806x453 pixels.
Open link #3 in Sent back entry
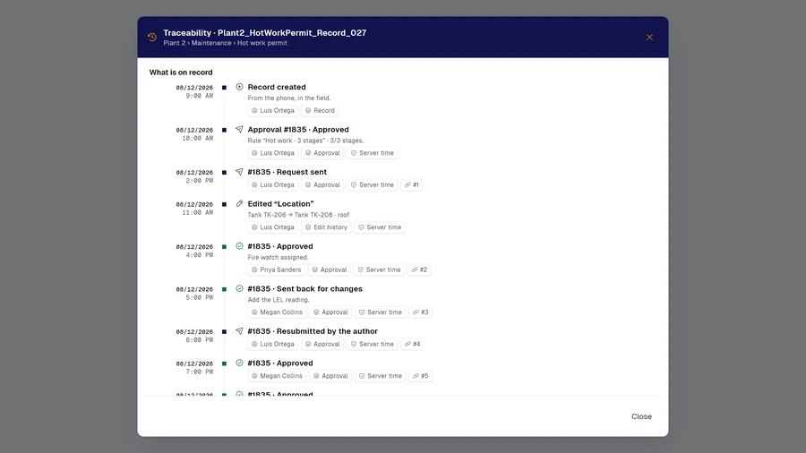pos(421,312)
